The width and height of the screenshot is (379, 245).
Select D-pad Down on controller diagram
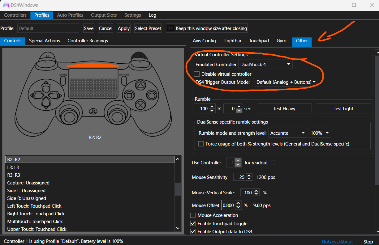pos(45,103)
